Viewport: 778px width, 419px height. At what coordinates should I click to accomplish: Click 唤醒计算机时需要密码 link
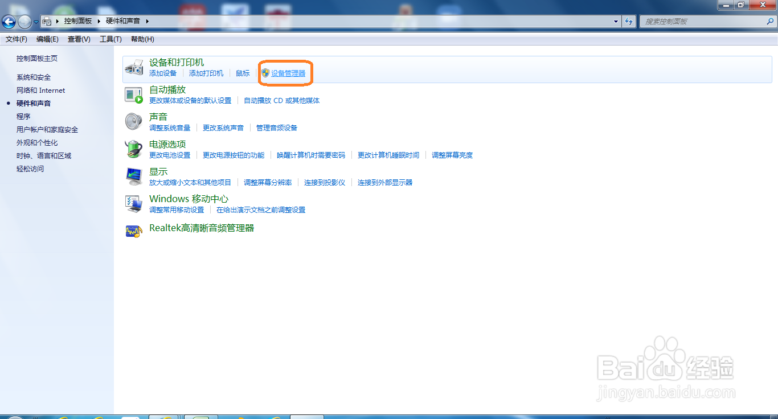tap(311, 155)
